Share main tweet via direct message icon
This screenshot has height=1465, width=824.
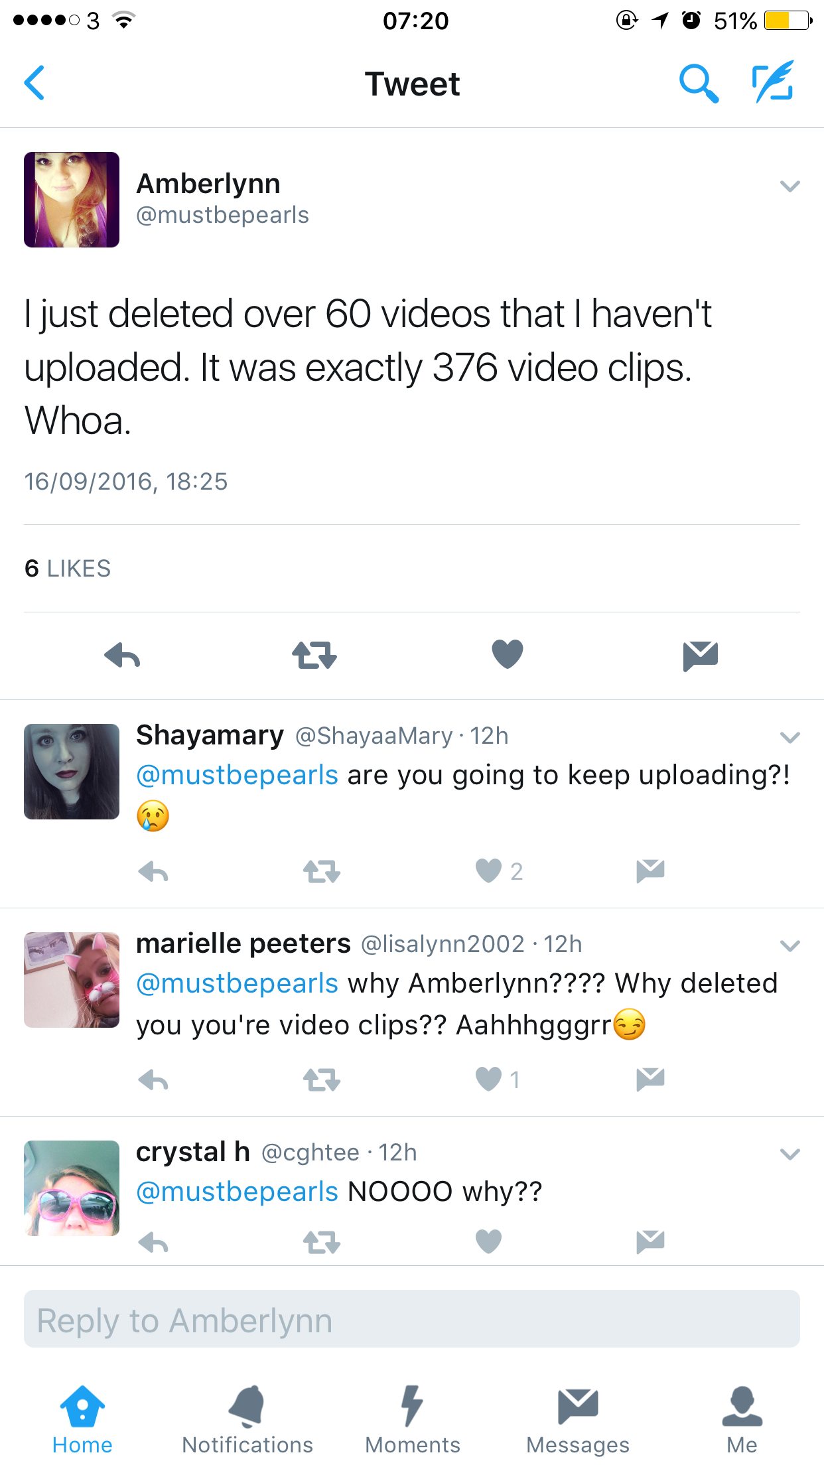701,656
